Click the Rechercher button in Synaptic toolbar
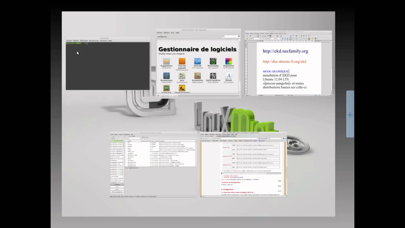Screen dimensions: 405x228 coord(146,137)
